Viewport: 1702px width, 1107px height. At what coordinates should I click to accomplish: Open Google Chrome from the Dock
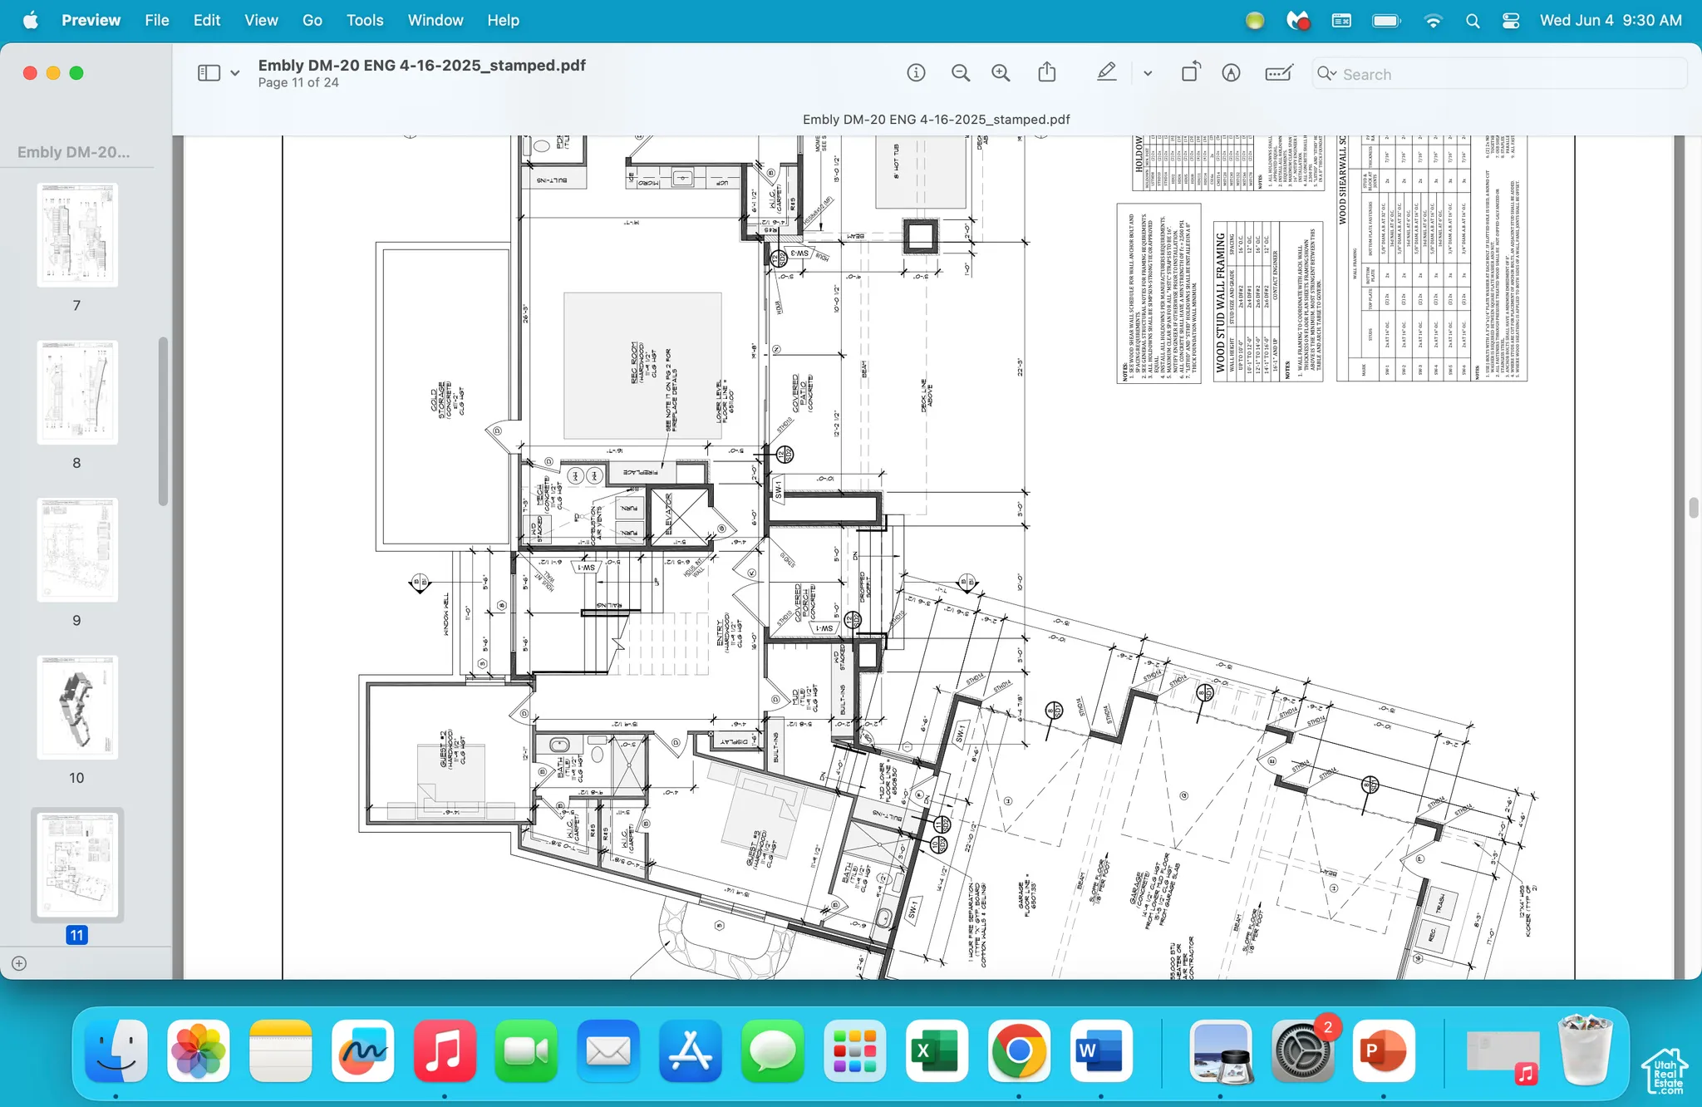tap(1017, 1051)
